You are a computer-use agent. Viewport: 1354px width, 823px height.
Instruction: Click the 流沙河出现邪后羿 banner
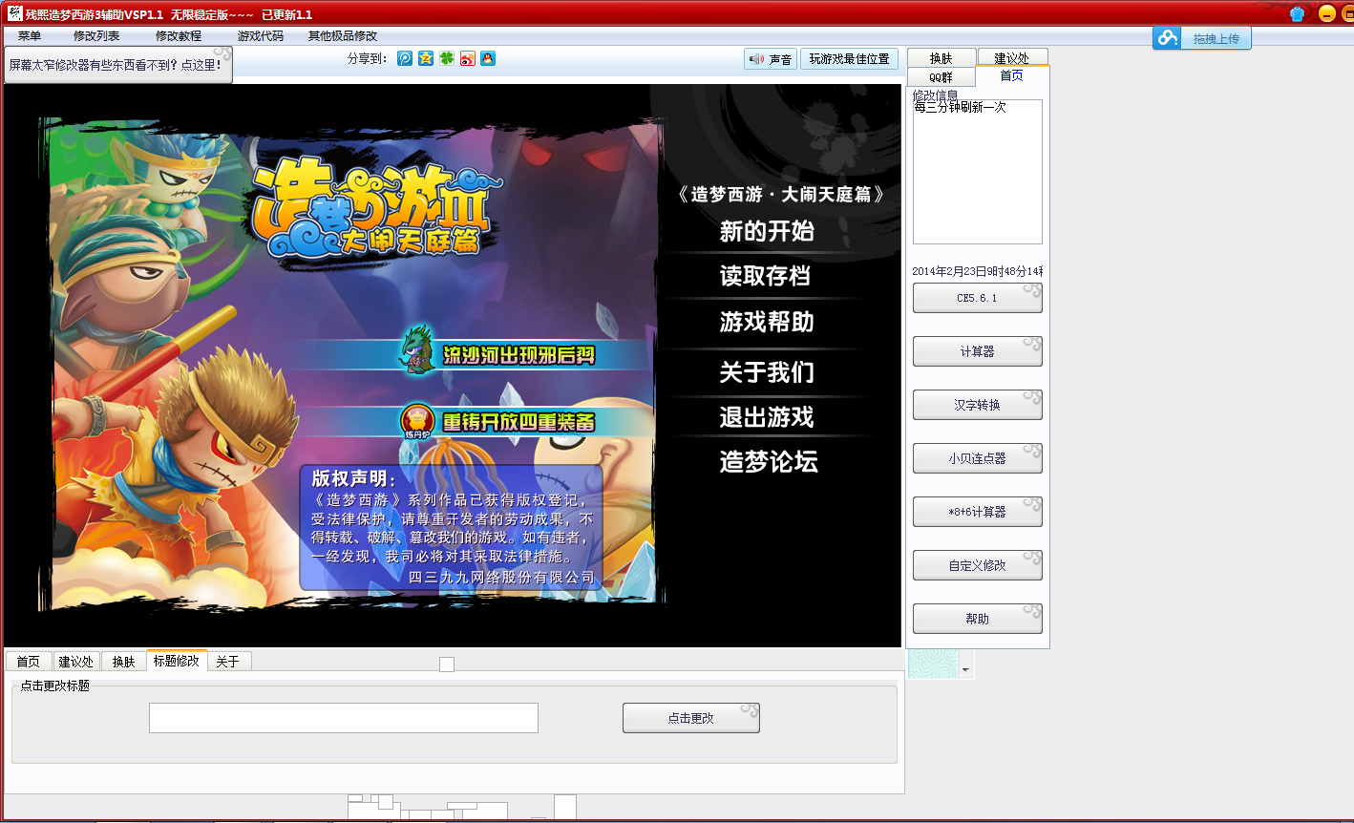pyautogui.click(x=518, y=355)
